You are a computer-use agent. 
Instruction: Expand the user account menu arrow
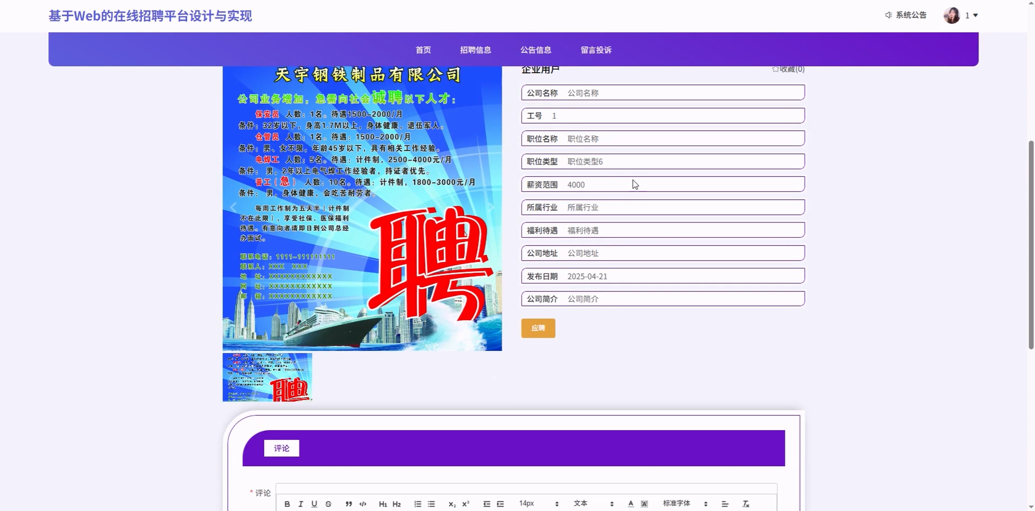975,15
